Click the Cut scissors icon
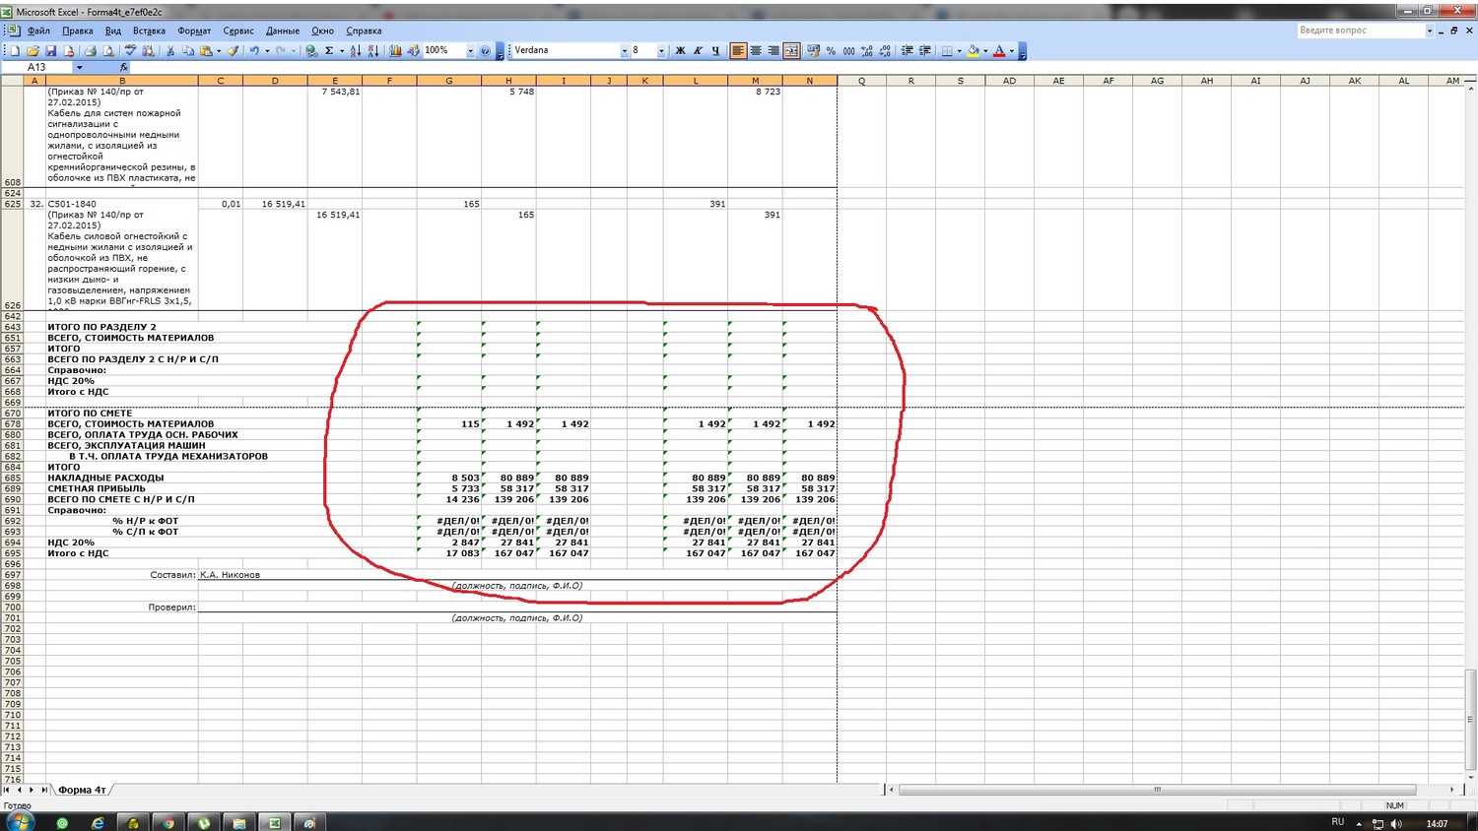This screenshot has width=1478, height=831. [x=170, y=51]
